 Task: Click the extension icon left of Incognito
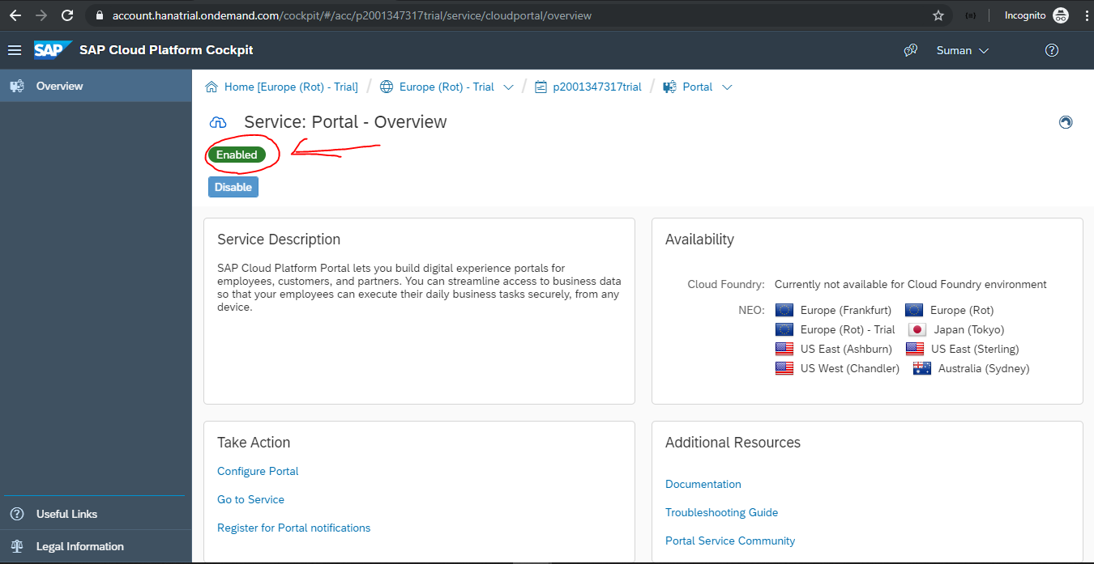pyautogui.click(x=970, y=15)
